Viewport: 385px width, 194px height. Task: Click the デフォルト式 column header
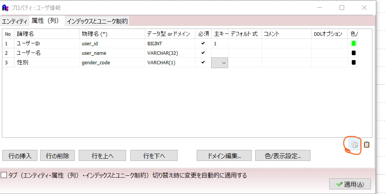(245, 34)
